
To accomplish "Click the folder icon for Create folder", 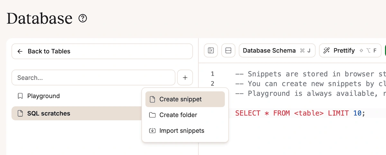I will (x=153, y=115).
